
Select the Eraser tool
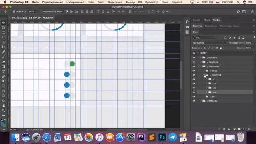[x=4, y=62]
